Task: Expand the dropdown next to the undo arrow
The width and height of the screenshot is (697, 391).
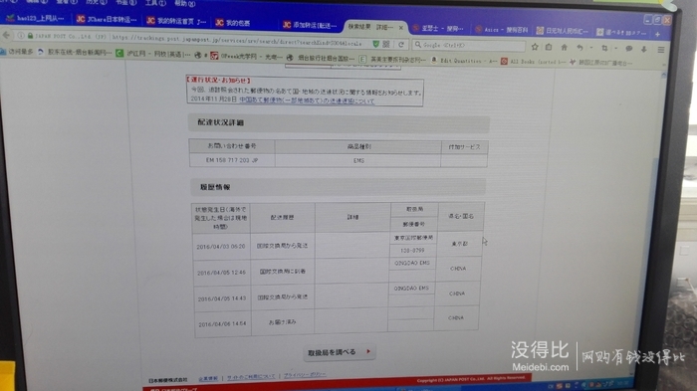Action: click(x=591, y=48)
